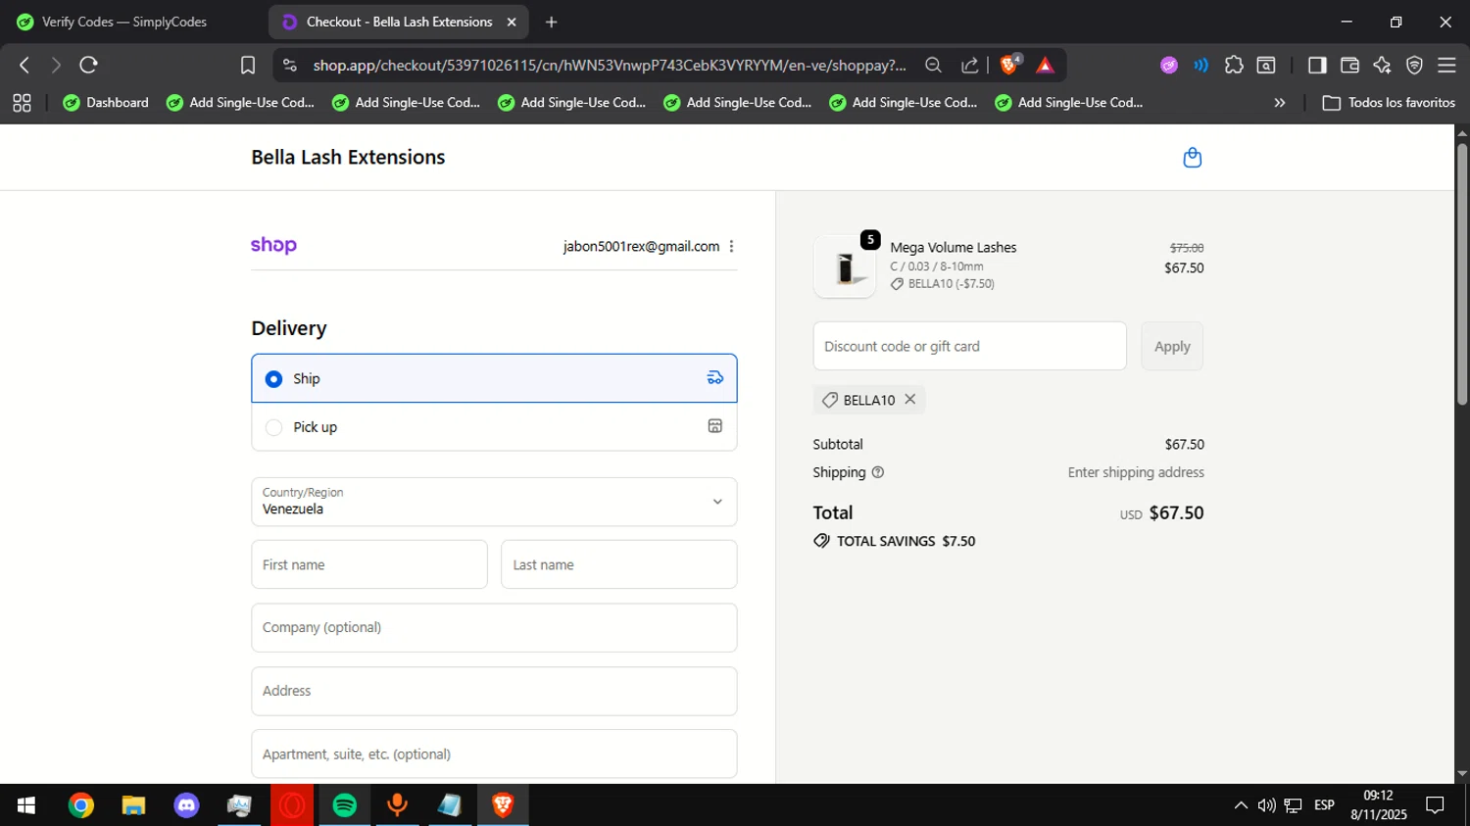This screenshot has width=1470, height=826.
Task: Click the blue sound-wave extension icon
Action: 1200,66
